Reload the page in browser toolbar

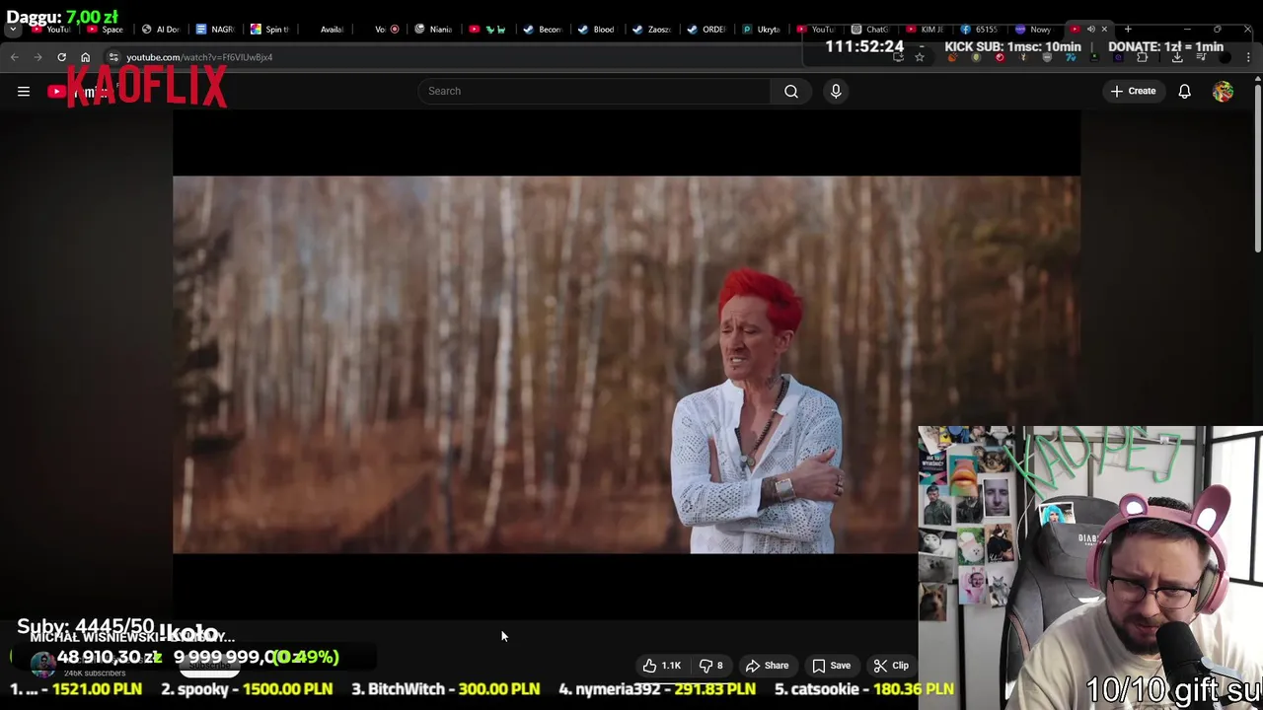pos(61,57)
